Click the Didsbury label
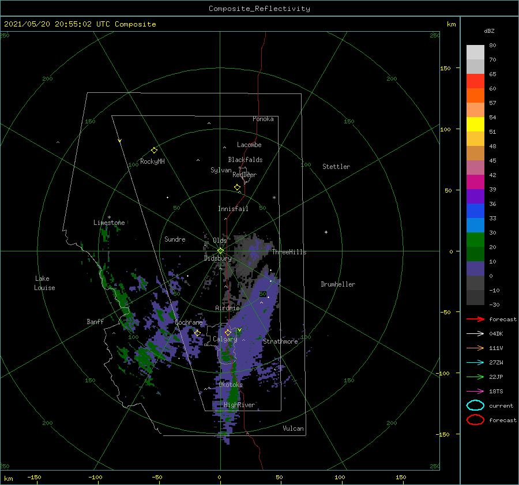 click(217, 258)
